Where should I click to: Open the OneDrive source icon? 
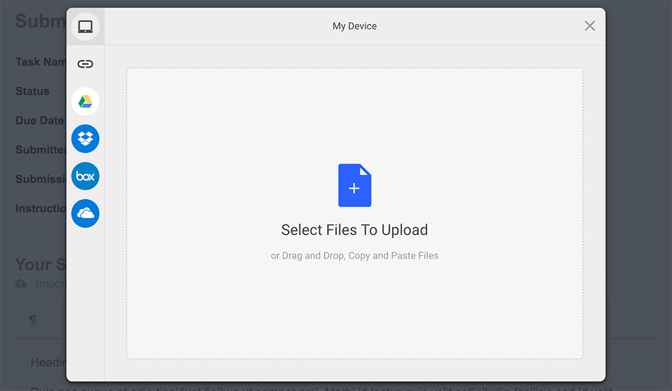point(85,213)
